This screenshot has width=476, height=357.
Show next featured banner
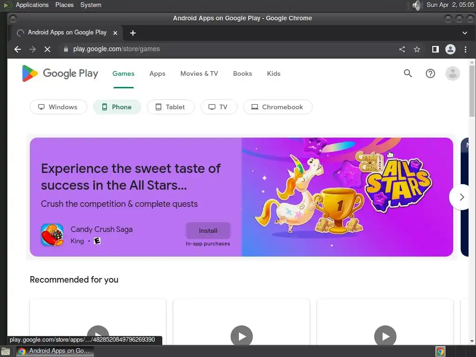tap(462, 197)
